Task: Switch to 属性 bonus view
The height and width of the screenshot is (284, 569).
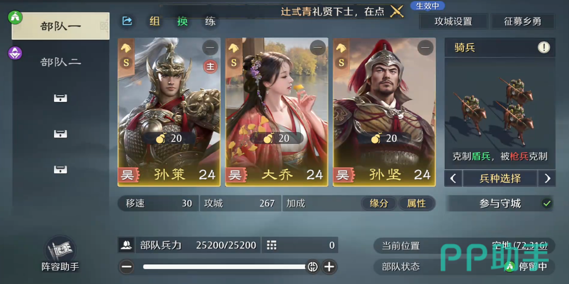Action: [x=416, y=203]
